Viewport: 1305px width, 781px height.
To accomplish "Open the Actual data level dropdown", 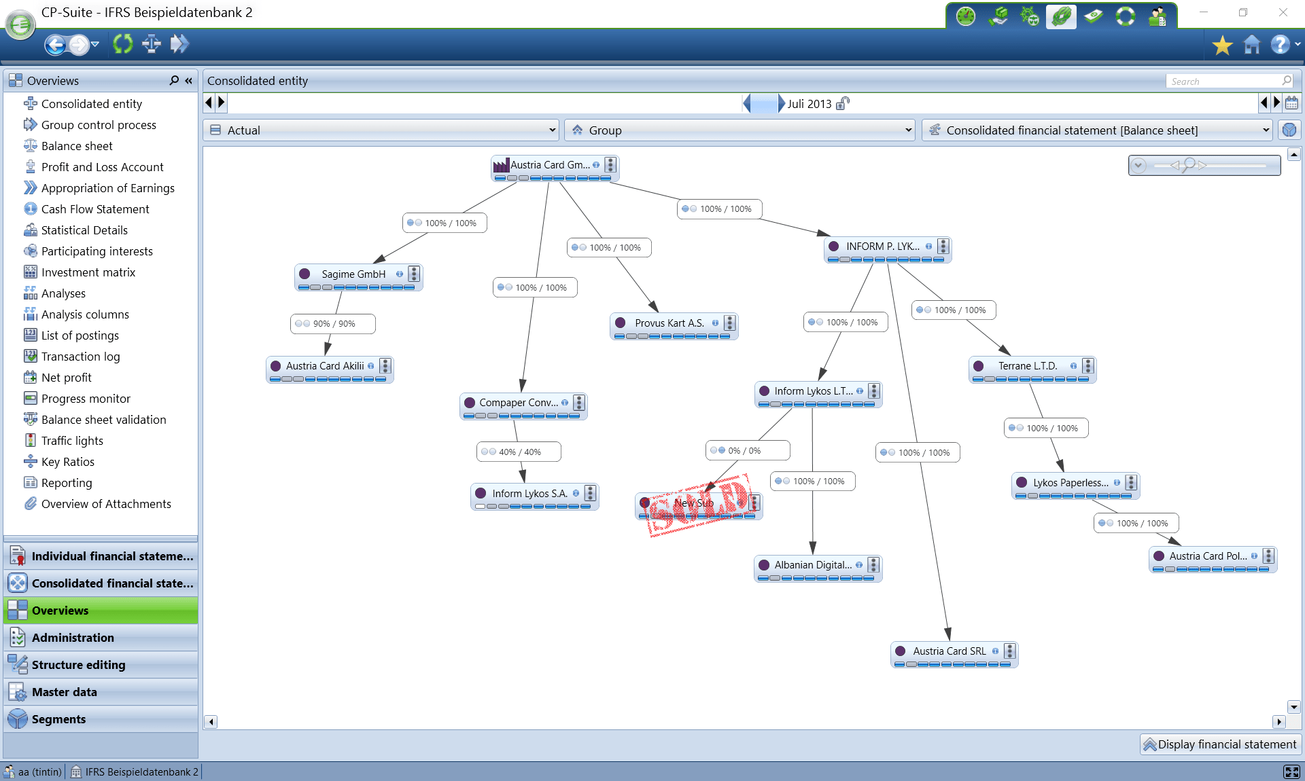I will click(x=381, y=130).
